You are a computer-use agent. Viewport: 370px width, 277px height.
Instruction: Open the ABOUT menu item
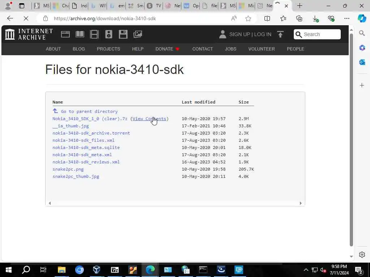[53, 49]
